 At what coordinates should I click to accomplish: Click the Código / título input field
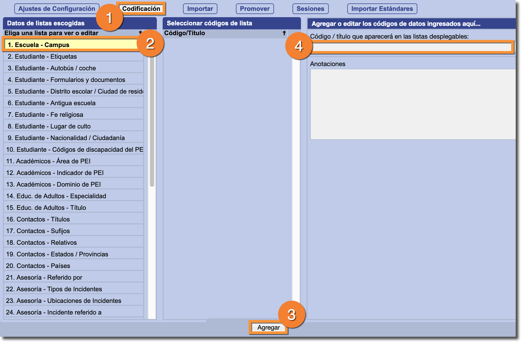(x=412, y=47)
